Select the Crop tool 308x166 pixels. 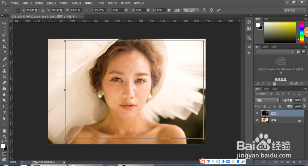(4, 47)
